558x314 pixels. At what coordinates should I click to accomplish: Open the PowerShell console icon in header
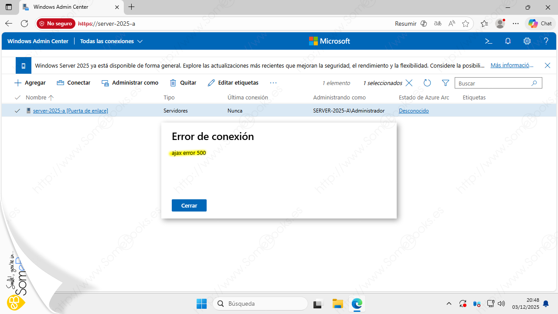tap(489, 41)
